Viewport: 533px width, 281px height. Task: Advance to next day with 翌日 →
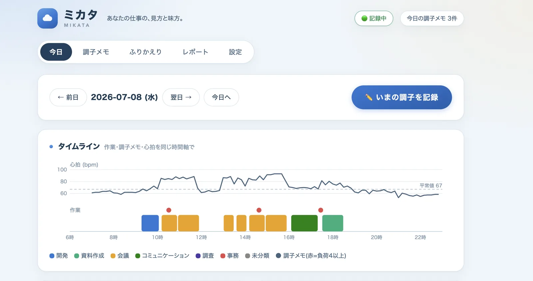pos(181,97)
